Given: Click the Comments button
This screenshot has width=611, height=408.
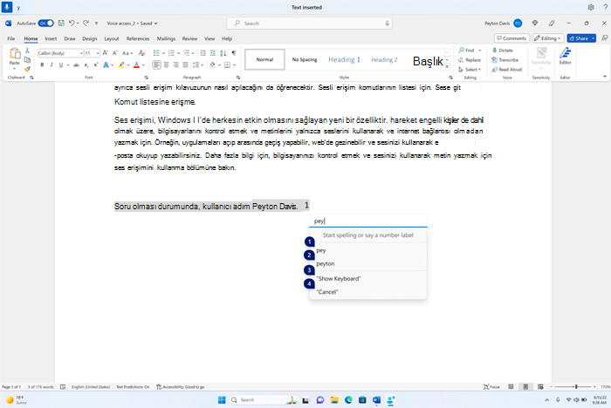Looking at the screenshot, I should (511, 38).
